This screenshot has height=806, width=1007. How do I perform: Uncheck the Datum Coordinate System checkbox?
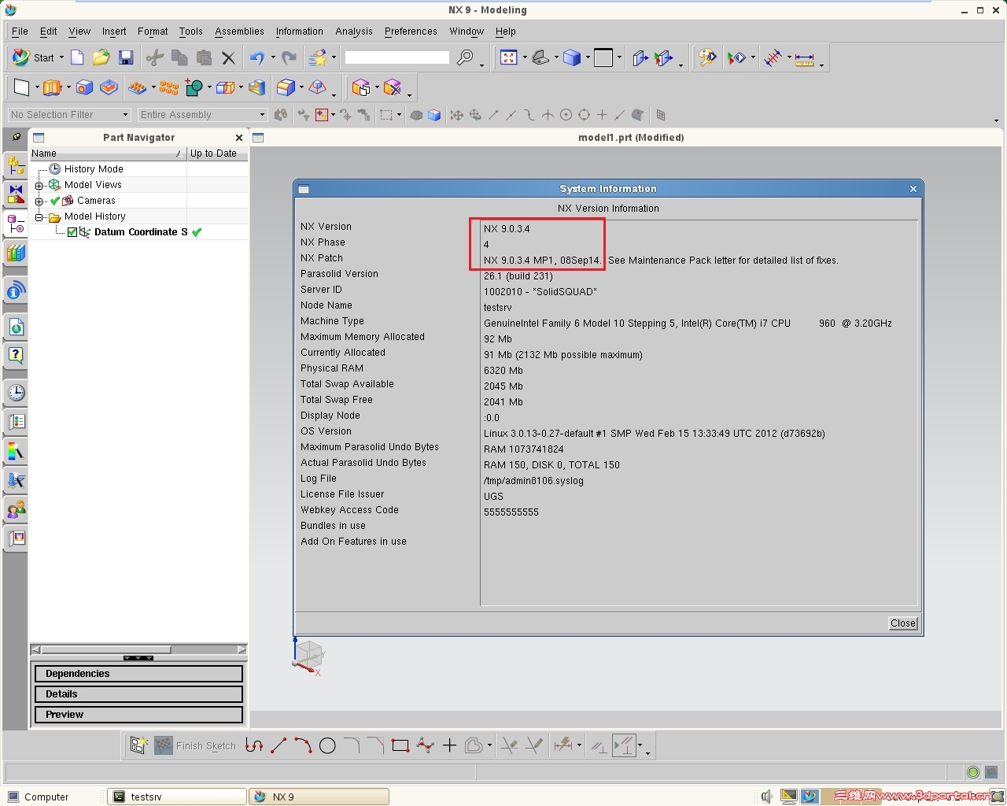point(74,232)
